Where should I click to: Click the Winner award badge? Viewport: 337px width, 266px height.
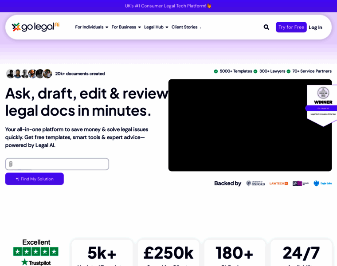click(322, 105)
